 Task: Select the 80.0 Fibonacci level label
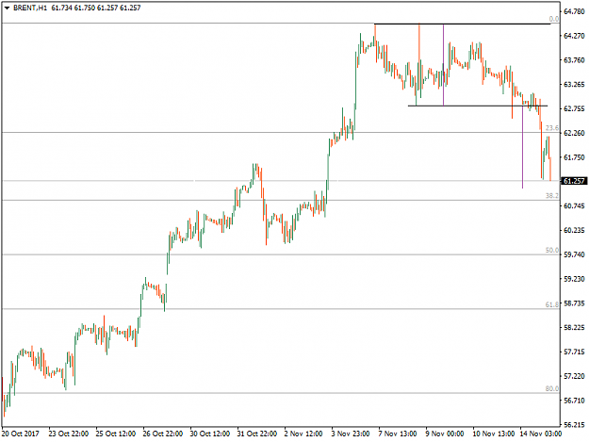click(x=552, y=388)
